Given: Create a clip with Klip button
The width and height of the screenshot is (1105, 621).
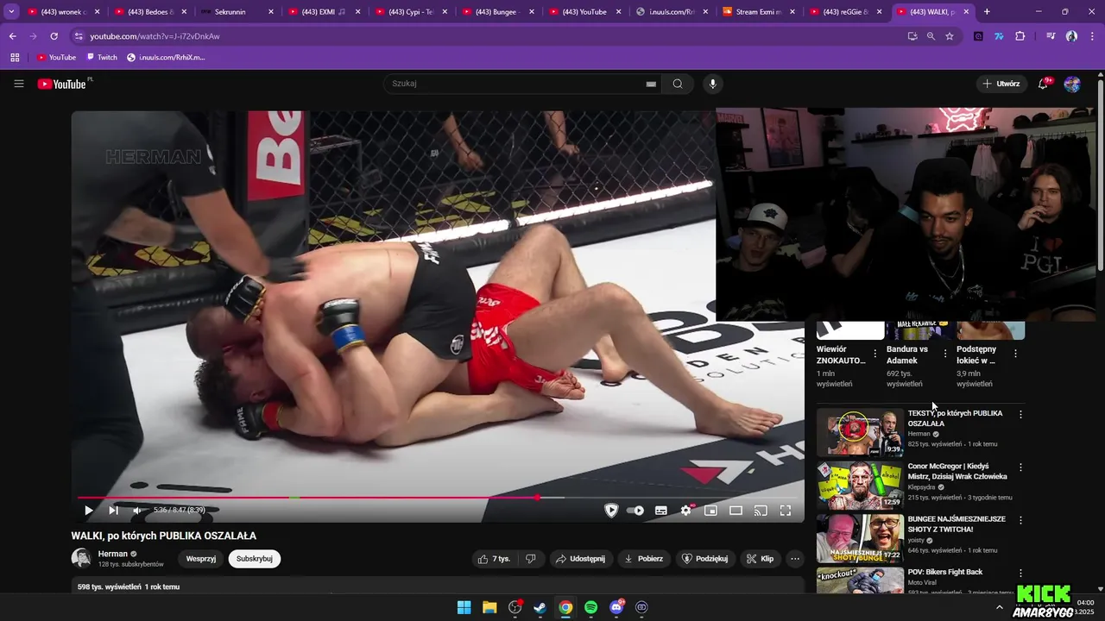Looking at the screenshot, I should point(761,559).
